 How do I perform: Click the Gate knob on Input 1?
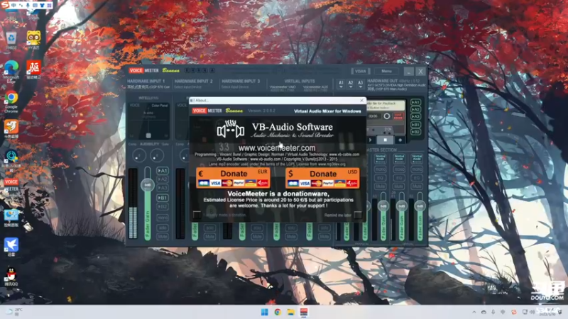pyautogui.click(x=157, y=155)
